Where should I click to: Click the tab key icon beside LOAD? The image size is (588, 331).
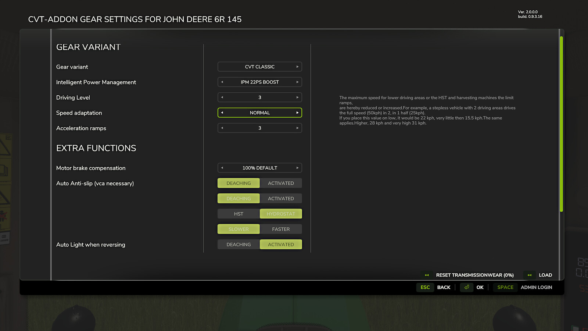[529, 275]
